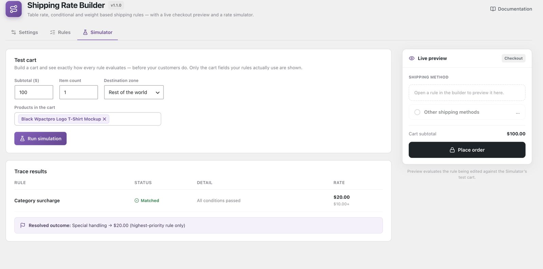Click the Matched status text
The height and width of the screenshot is (269, 543).
click(x=150, y=201)
